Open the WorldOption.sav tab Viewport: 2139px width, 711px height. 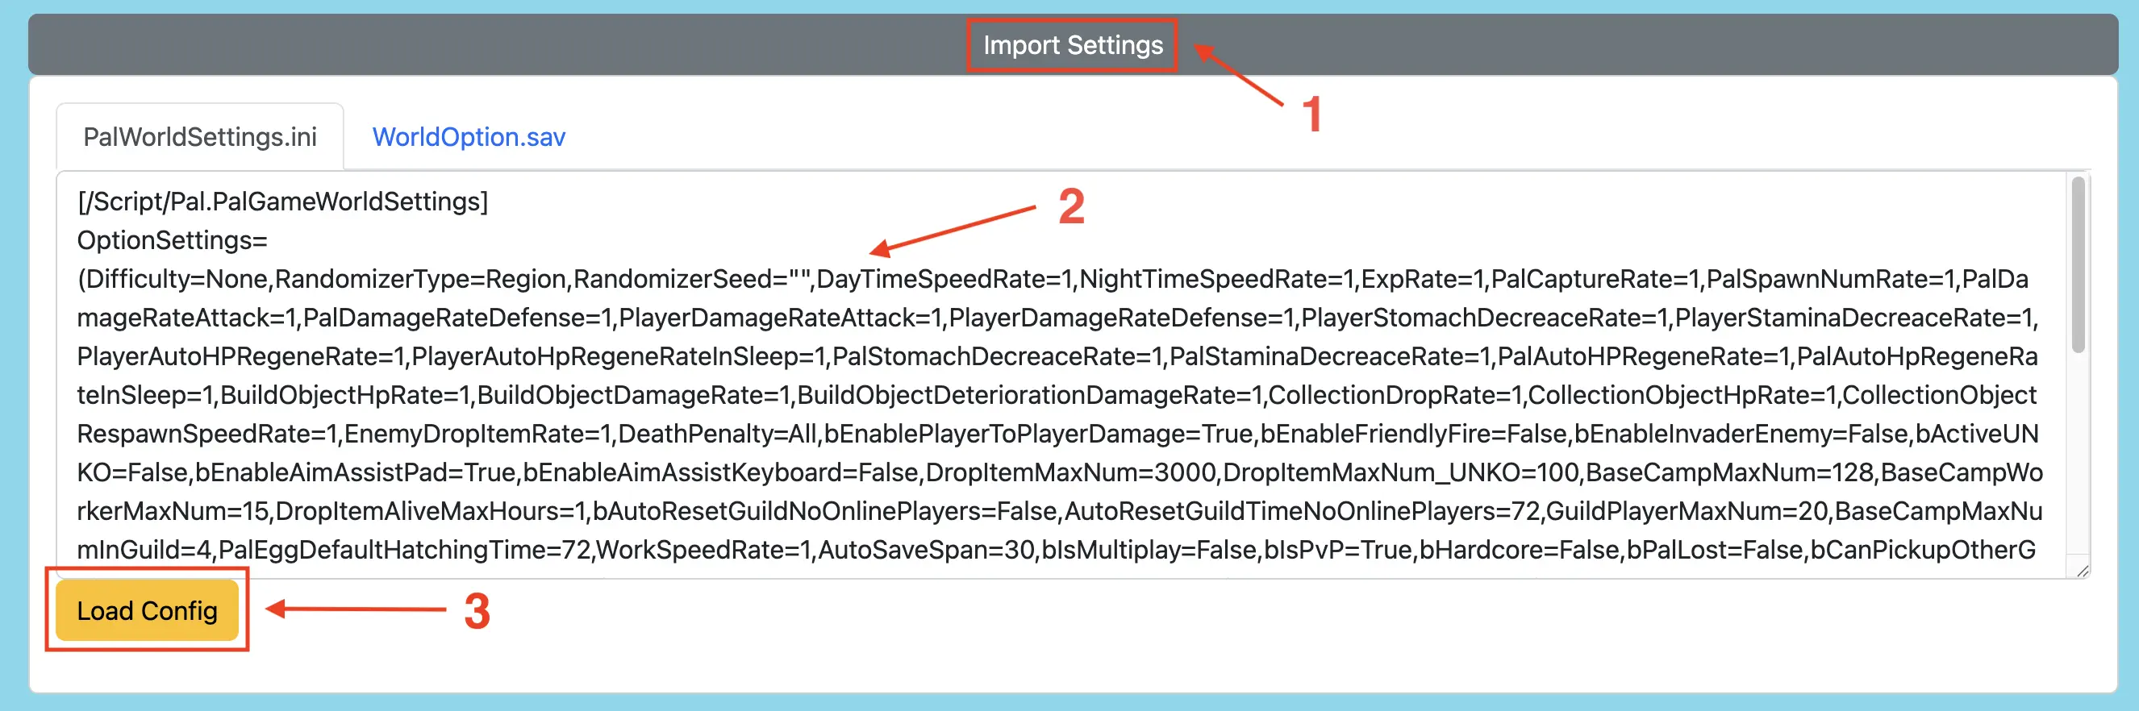coord(469,137)
